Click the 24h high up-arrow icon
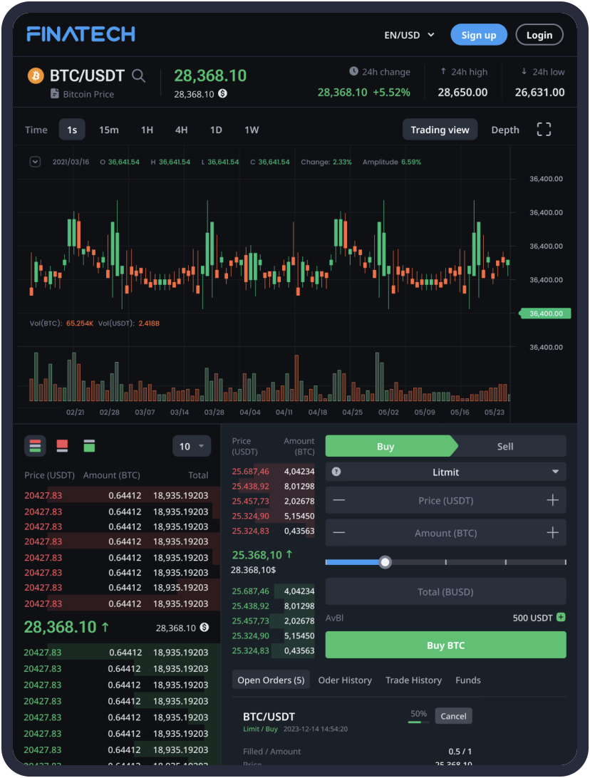 pyautogui.click(x=443, y=71)
